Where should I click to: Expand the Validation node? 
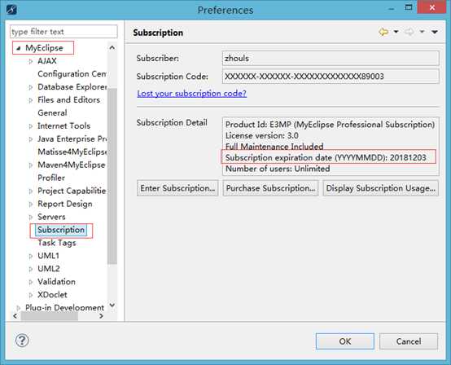pyautogui.click(x=31, y=282)
